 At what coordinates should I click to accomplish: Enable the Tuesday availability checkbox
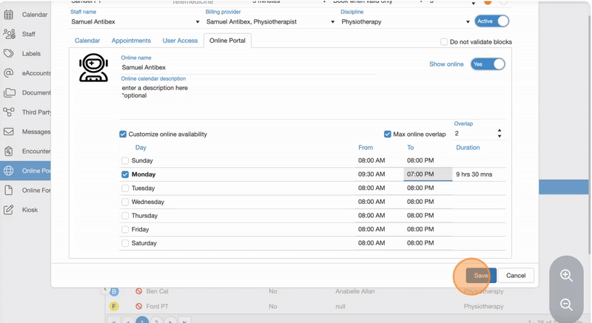coord(125,188)
